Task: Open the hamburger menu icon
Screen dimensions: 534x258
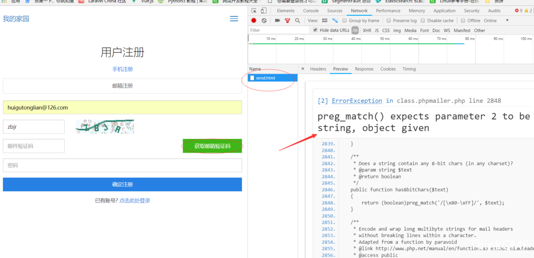Action: [x=234, y=19]
